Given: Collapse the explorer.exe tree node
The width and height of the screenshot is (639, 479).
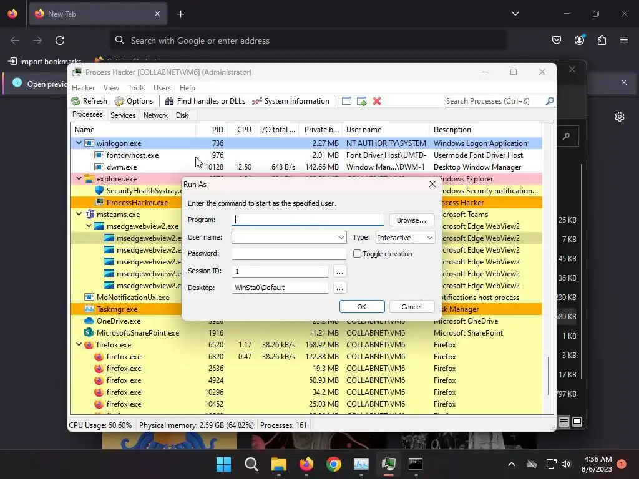Looking at the screenshot, I should (79, 178).
